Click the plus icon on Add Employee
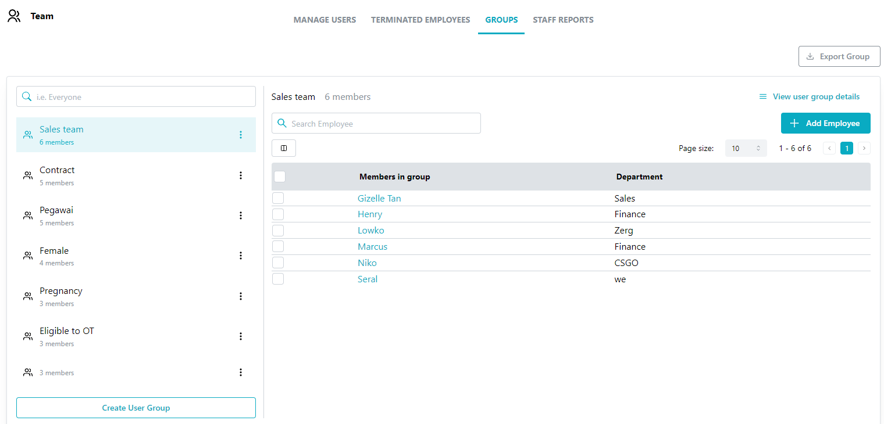This screenshot has height=424, width=884. 794,123
